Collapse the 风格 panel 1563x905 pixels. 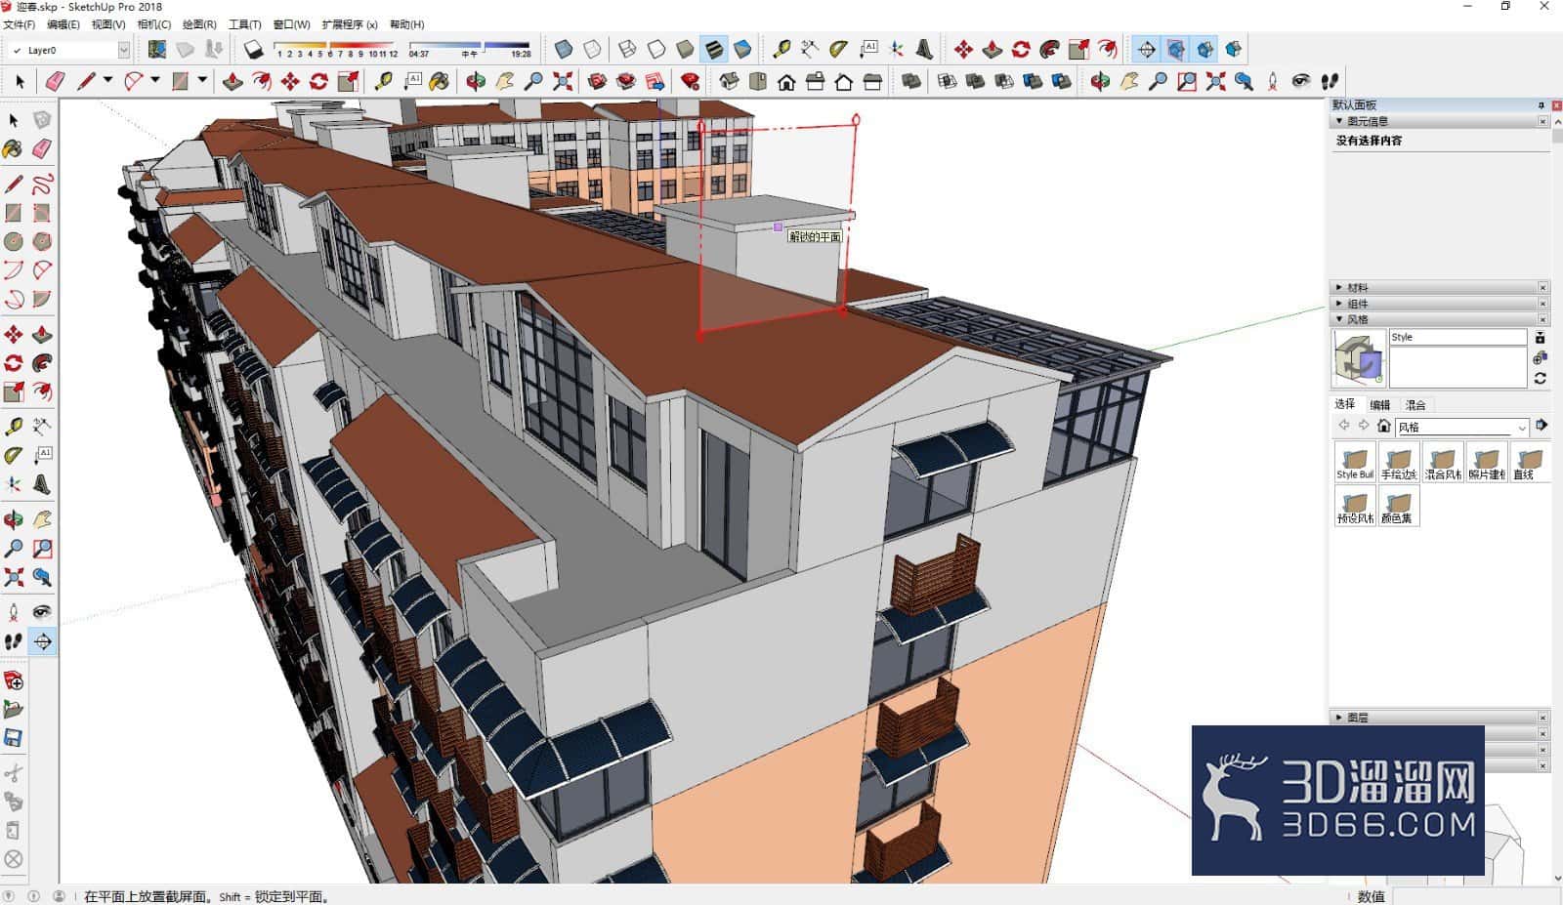coord(1338,319)
